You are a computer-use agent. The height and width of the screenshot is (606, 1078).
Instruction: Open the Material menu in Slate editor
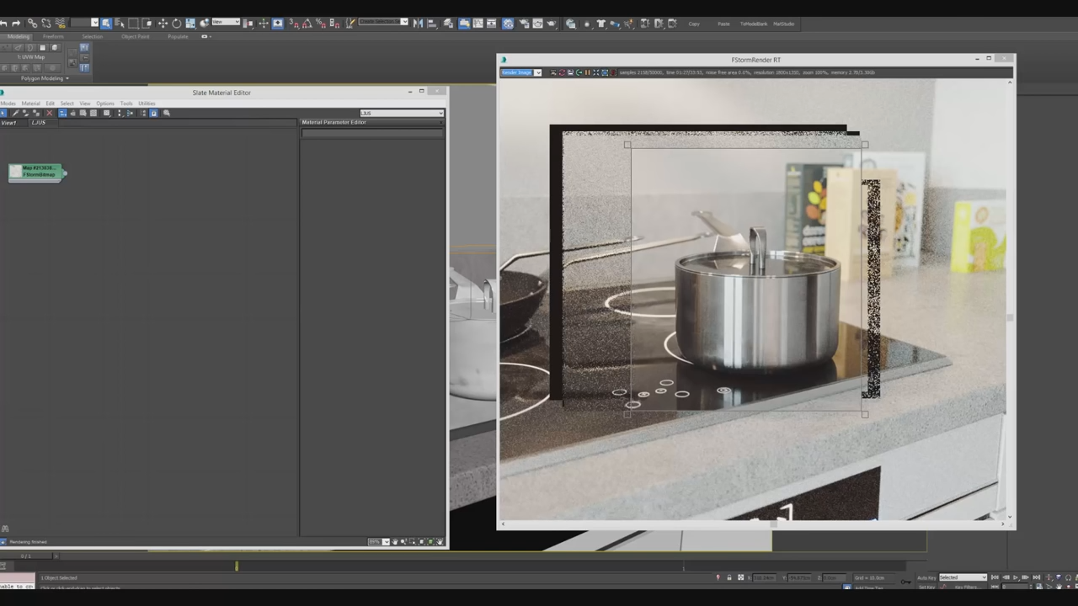pos(30,103)
